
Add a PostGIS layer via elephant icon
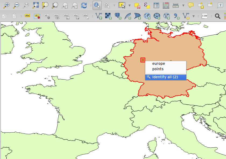pos(118,16)
